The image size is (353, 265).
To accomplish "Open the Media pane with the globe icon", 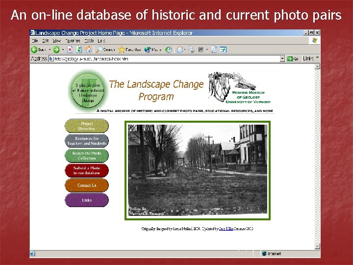I will [148, 50].
